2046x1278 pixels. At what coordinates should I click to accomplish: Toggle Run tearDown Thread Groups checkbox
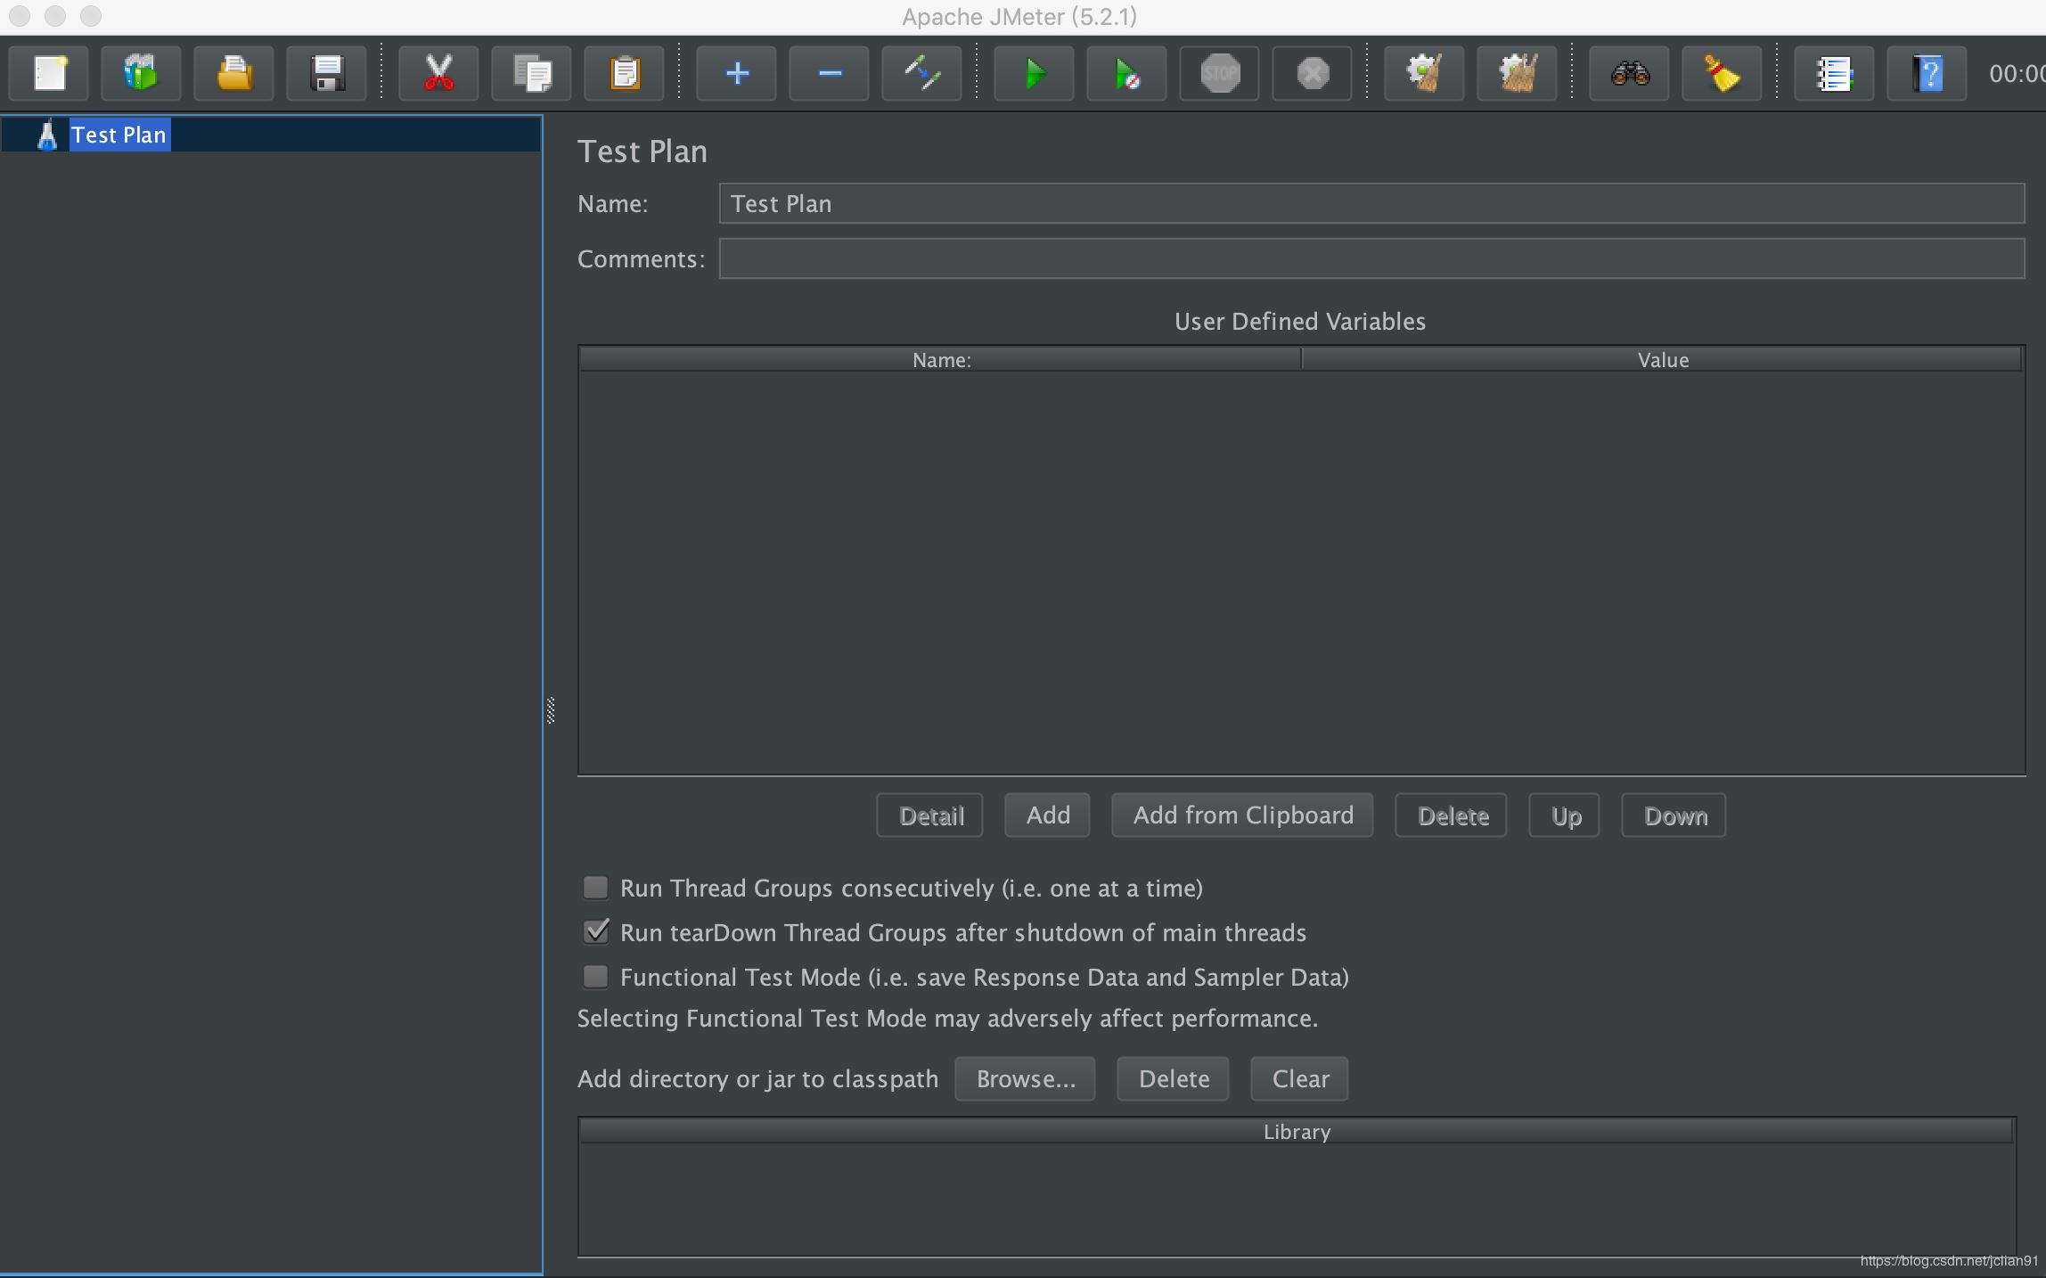pos(599,930)
